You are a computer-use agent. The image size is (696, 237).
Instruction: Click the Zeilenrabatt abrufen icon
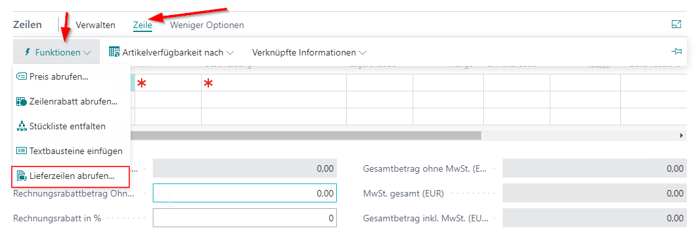[x=22, y=102]
